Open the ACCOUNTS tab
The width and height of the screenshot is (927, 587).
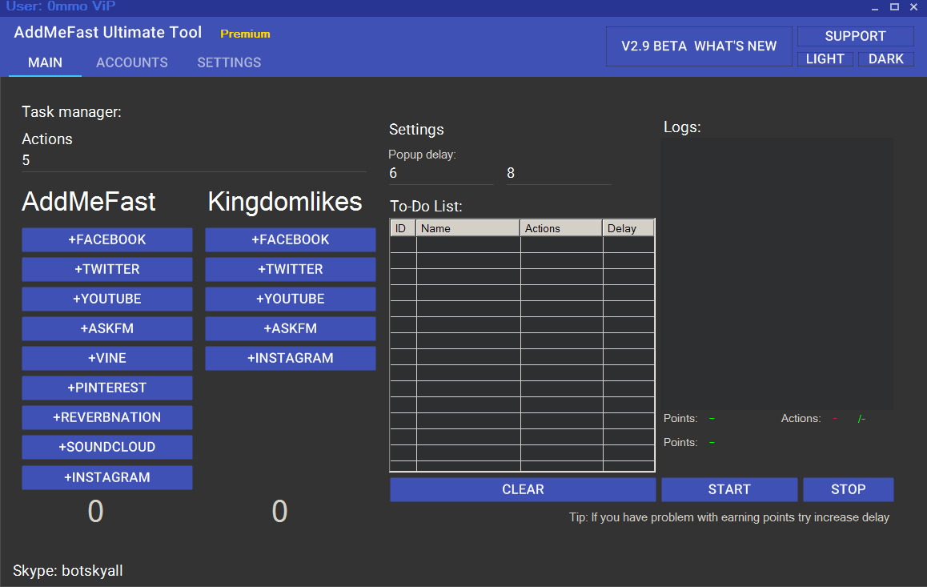coord(132,62)
